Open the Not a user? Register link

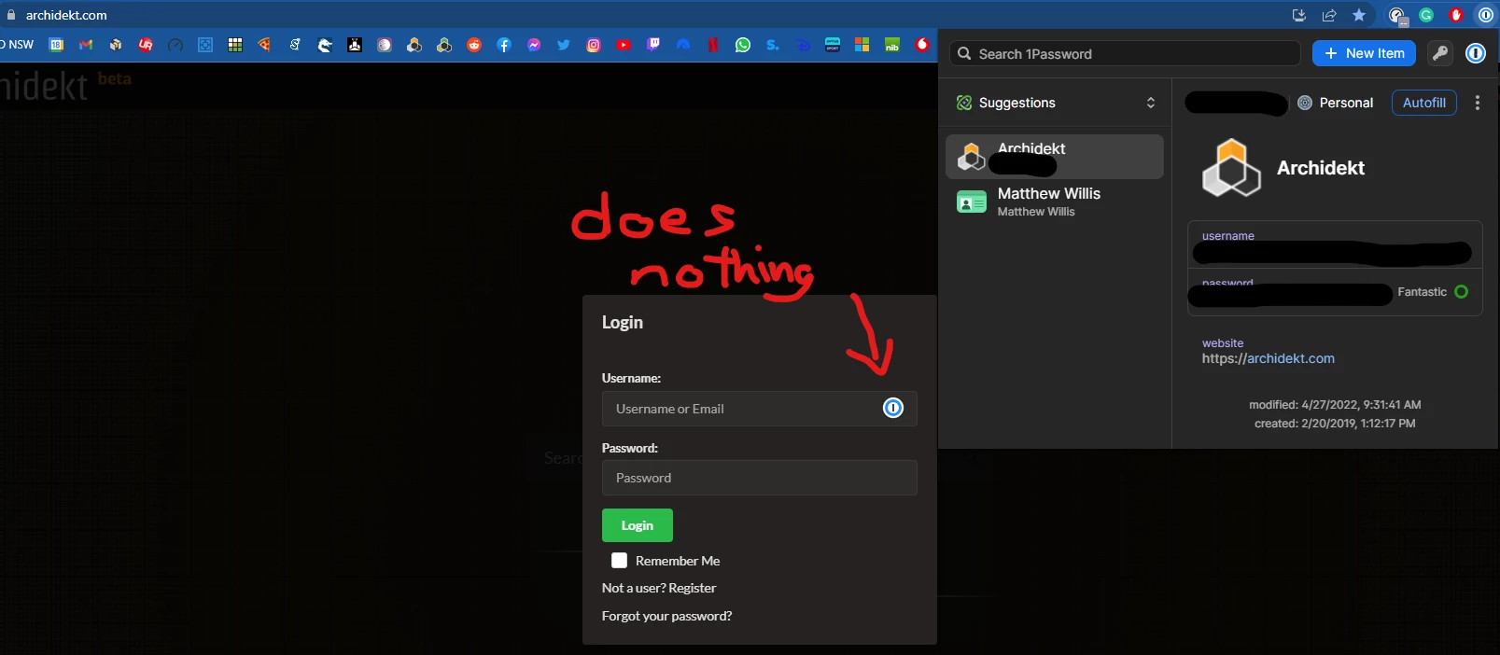659,588
